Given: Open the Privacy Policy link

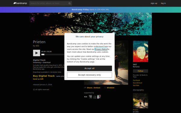Looking at the screenshot, I should point(101,49).
